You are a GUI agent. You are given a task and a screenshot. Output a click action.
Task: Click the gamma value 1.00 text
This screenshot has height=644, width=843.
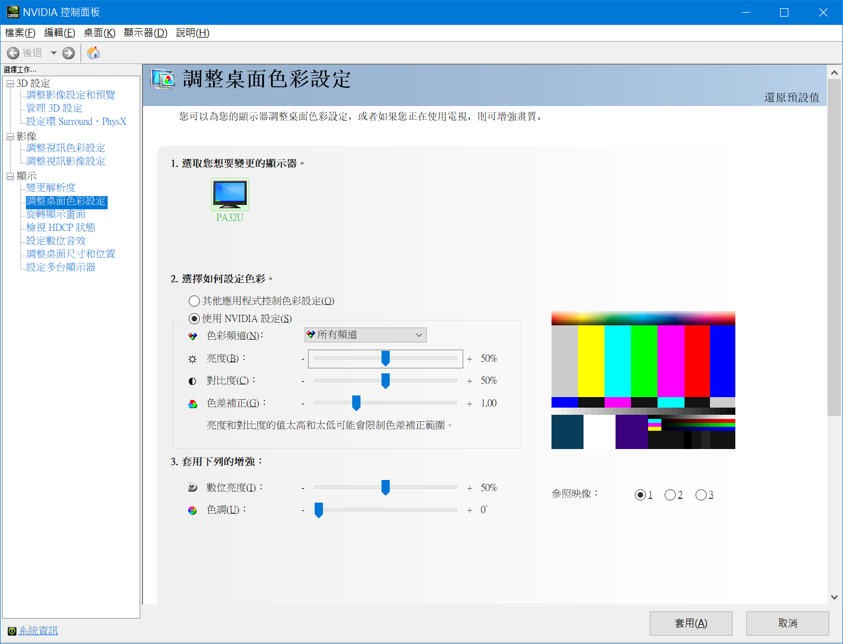pyautogui.click(x=489, y=403)
